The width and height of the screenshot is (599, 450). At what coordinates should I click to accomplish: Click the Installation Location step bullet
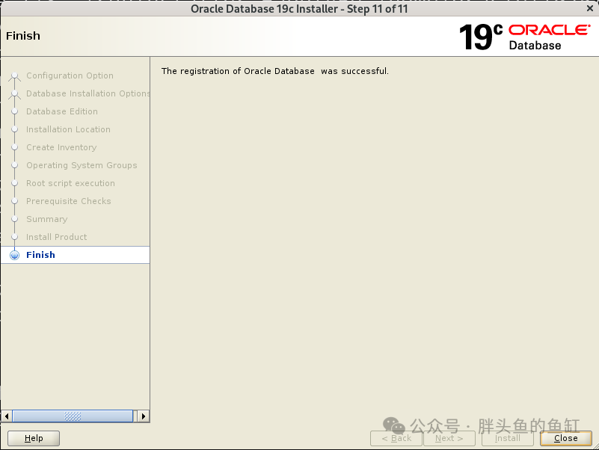tap(14, 129)
